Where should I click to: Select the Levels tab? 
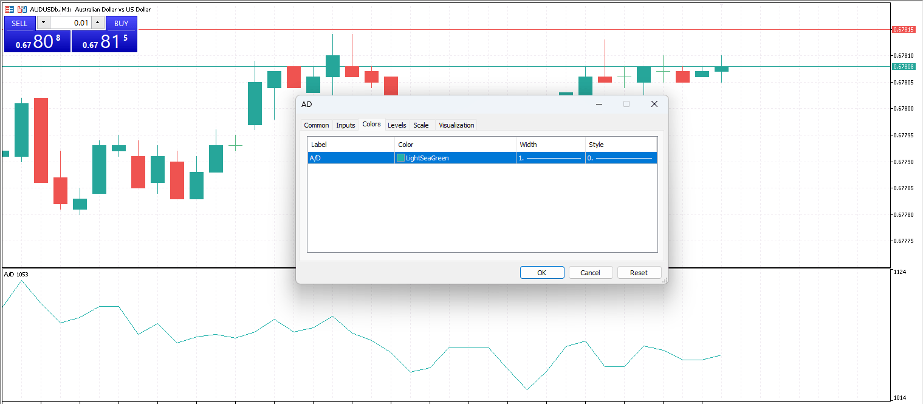(x=397, y=125)
